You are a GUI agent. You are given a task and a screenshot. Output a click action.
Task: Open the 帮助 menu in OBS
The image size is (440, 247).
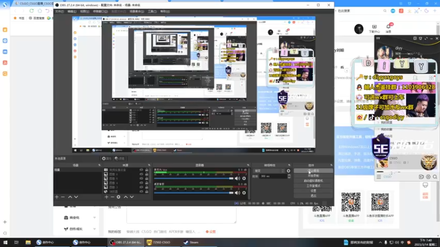pyautogui.click(x=165, y=12)
